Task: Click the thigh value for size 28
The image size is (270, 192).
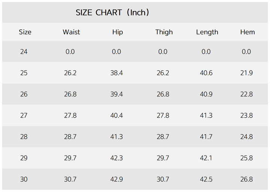Action: pos(163,137)
